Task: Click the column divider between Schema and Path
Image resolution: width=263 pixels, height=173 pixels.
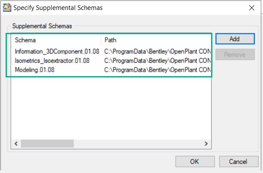Action: (x=101, y=40)
